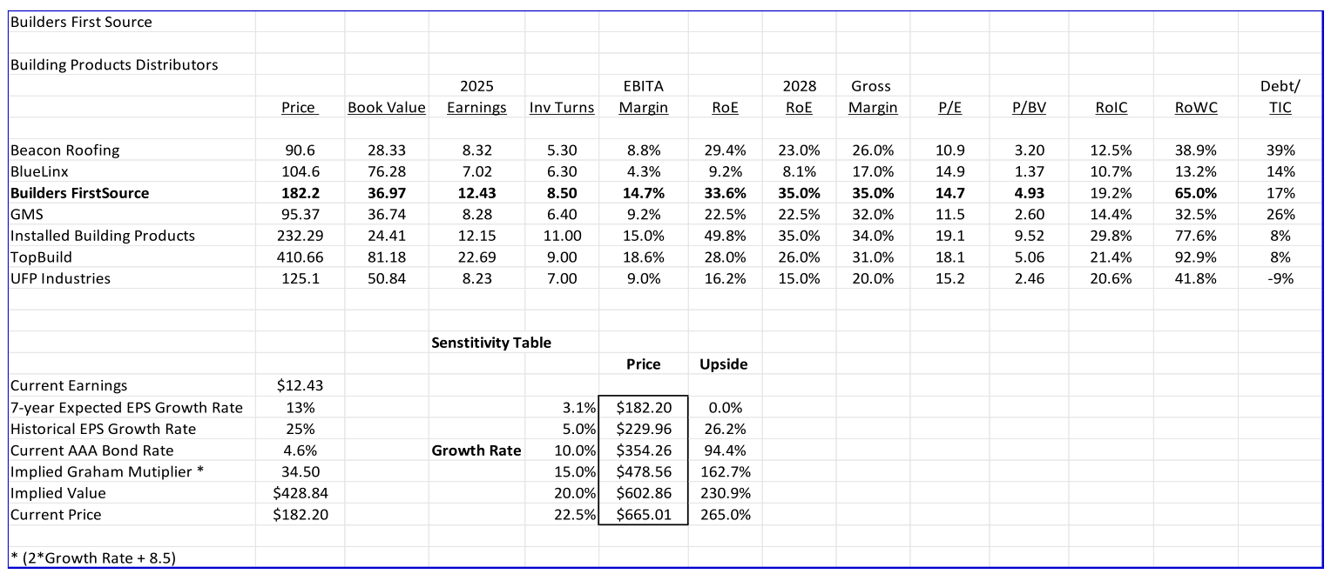This screenshot has width=1331, height=574.
Task: Select the EBITA Margin column header
Action: pos(643,108)
